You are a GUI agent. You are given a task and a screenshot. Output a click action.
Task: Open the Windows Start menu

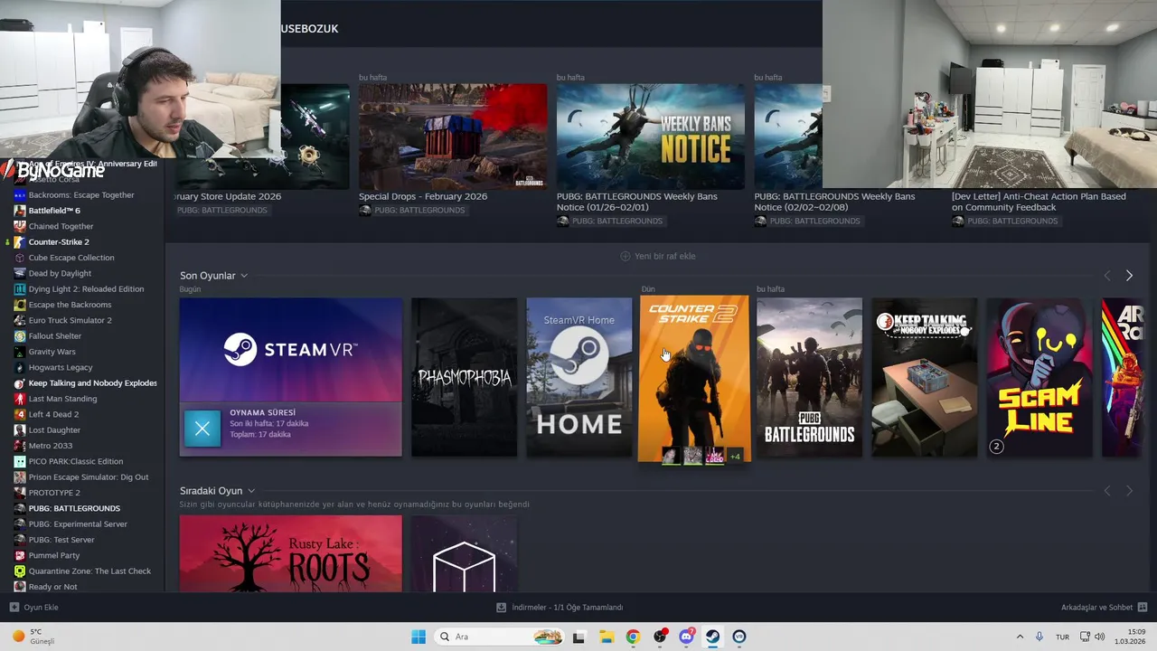tap(419, 637)
